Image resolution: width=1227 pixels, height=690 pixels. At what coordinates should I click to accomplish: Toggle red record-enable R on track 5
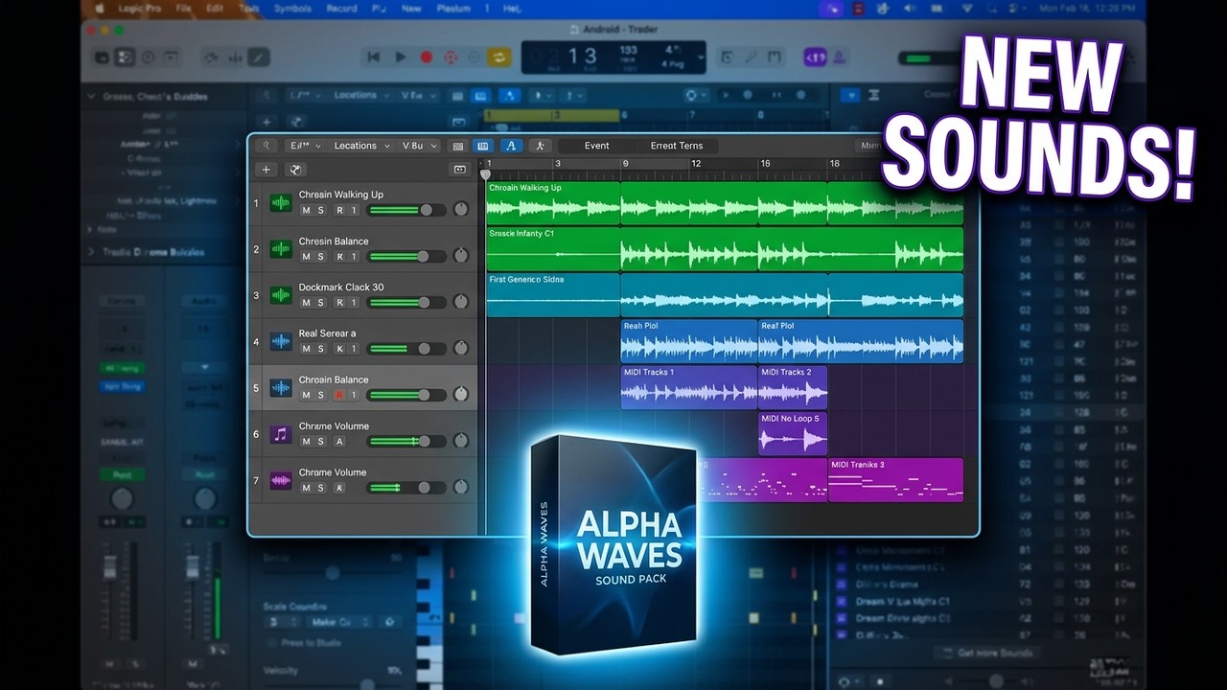click(338, 395)
